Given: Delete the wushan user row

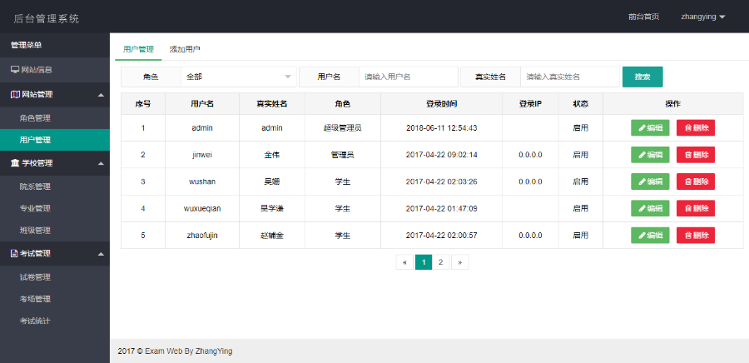Looking at the screenshot, I should click(696, 181).
